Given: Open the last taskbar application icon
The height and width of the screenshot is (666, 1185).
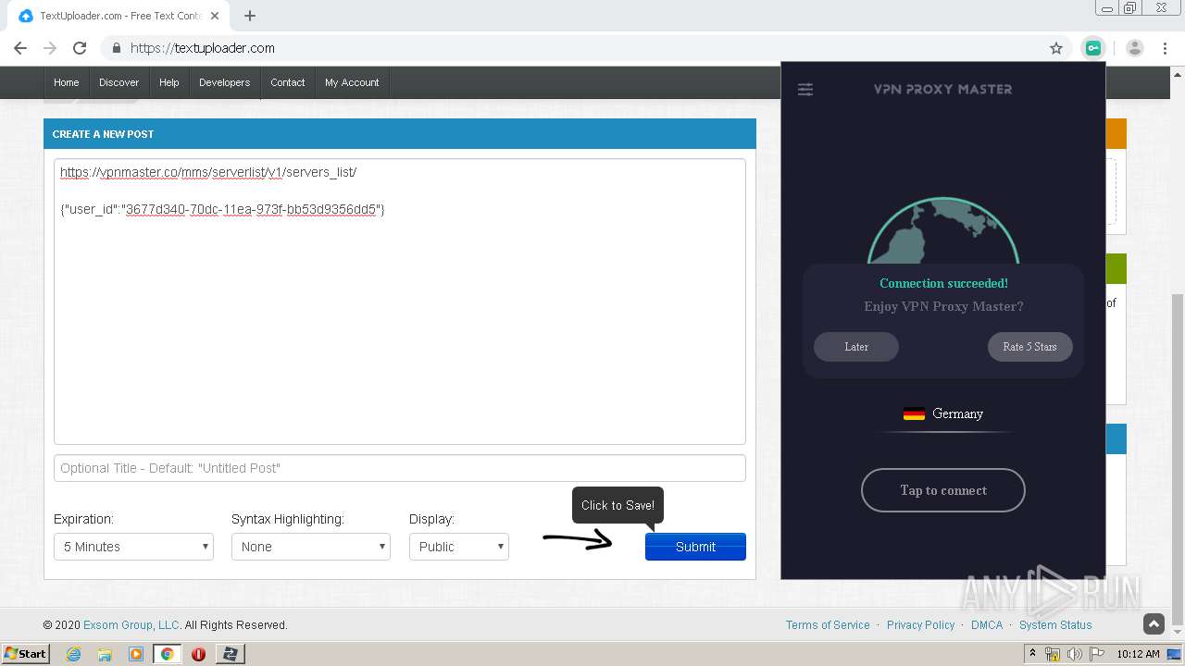Looking at the screenshot, I should (230, 654).
